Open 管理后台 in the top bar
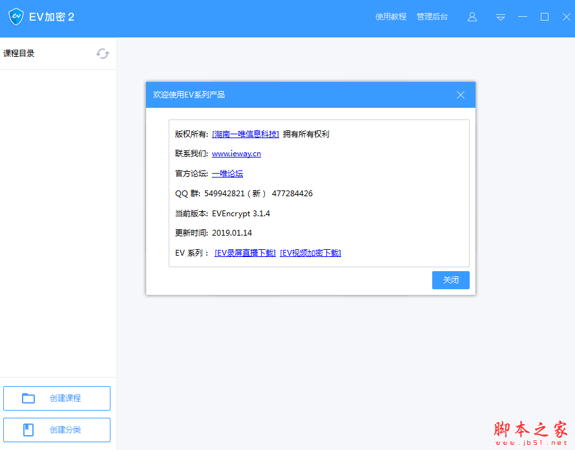This screenshot has width=575, height=450. [x=432, y=17]
